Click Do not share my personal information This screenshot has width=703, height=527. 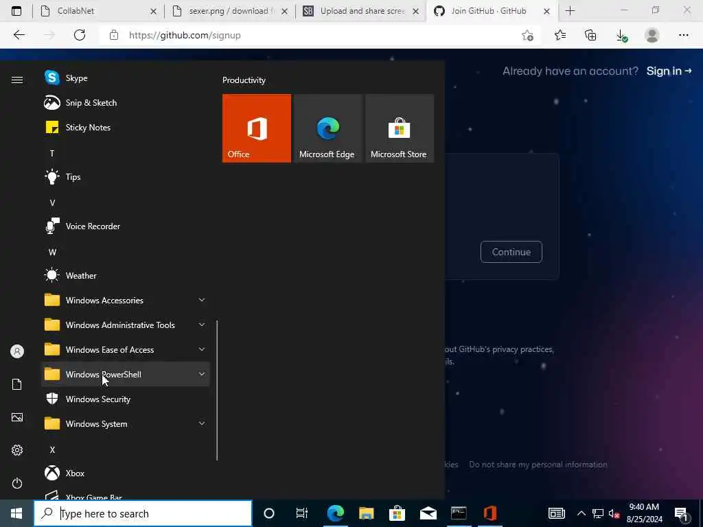538,465
